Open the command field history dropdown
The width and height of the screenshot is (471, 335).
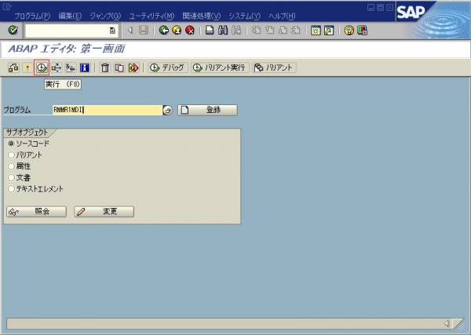coord(113,31)
